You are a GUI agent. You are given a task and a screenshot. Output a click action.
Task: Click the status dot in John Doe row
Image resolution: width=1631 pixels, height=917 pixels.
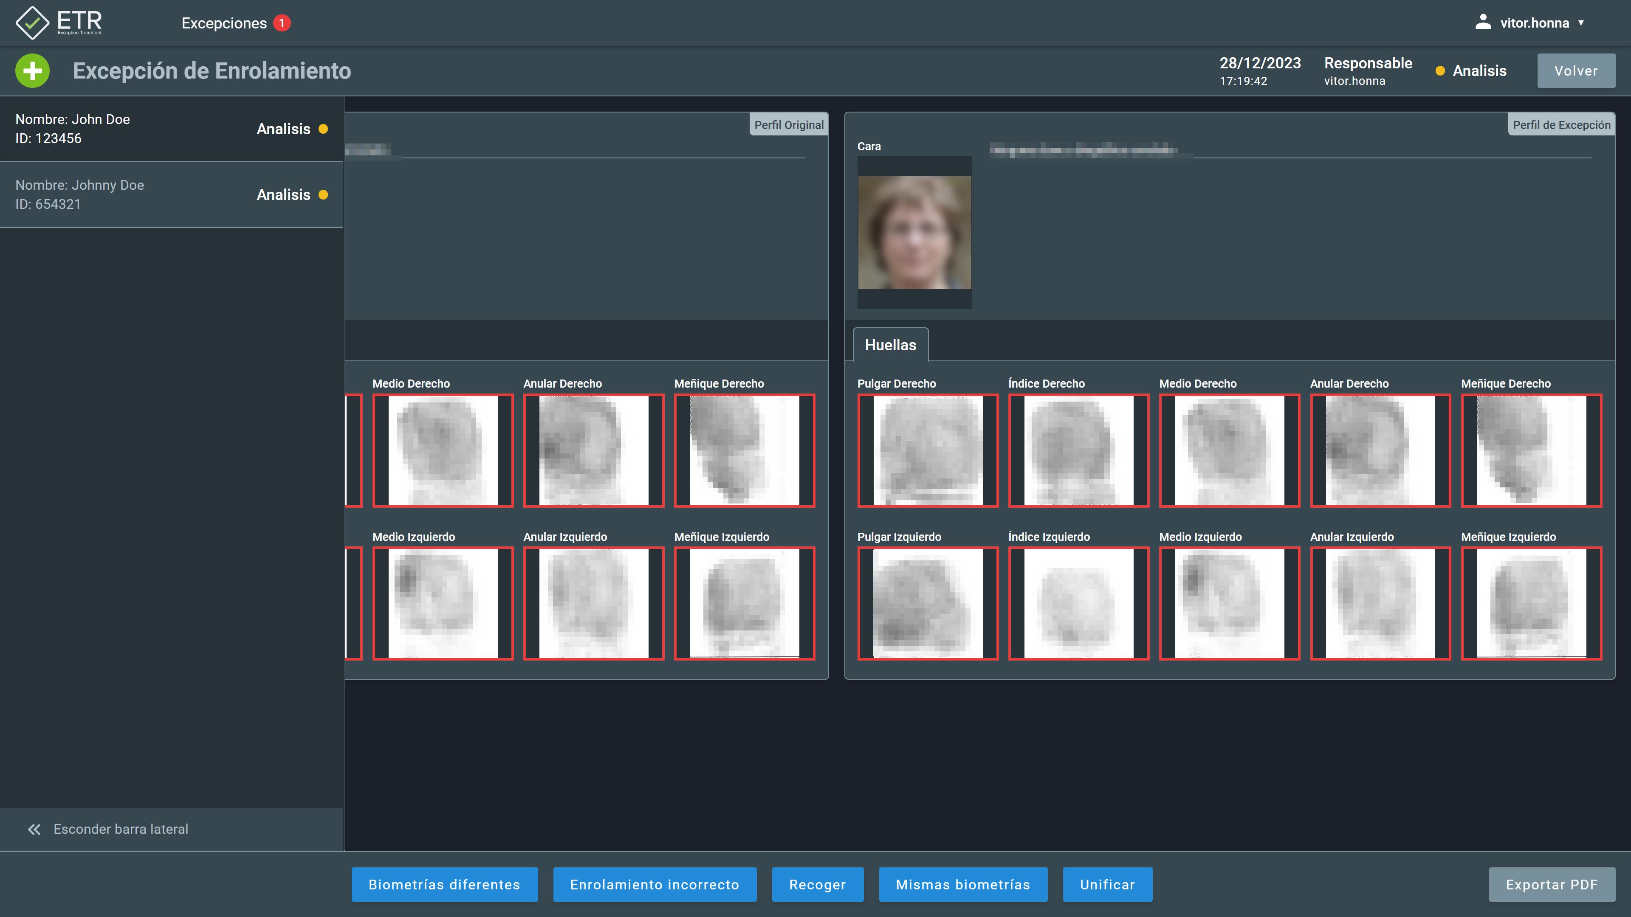click(x=323, y=129)
